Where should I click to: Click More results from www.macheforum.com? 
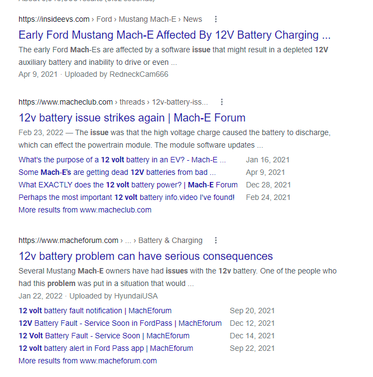[88, 361]
